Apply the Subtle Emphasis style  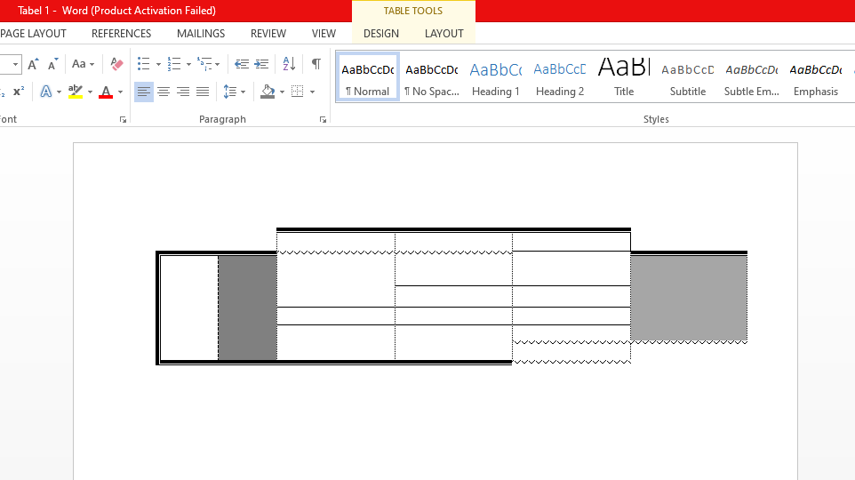pos(751,77)
